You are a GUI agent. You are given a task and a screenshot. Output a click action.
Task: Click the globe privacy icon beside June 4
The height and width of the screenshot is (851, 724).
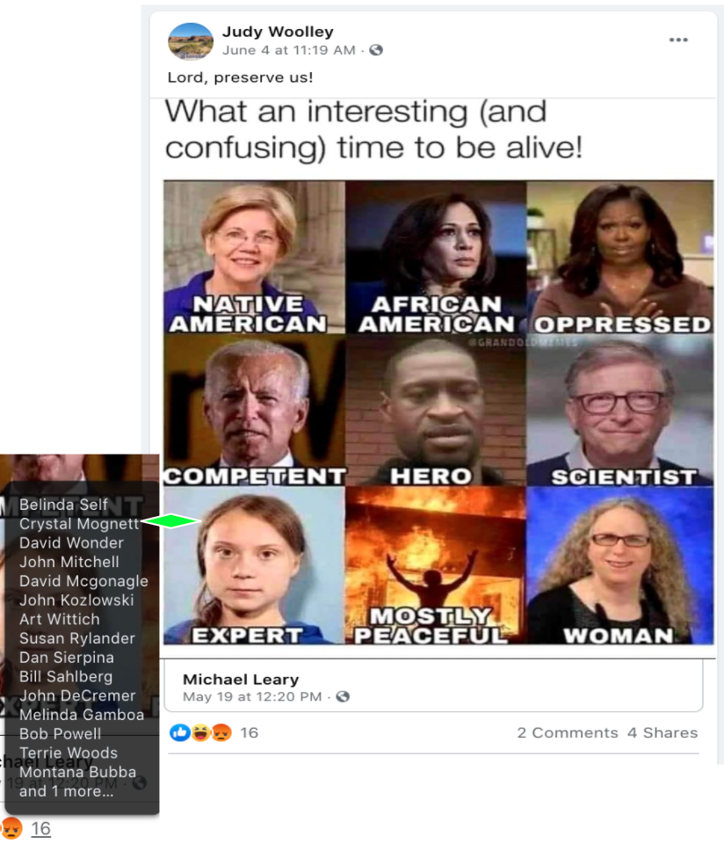[376, 50]
